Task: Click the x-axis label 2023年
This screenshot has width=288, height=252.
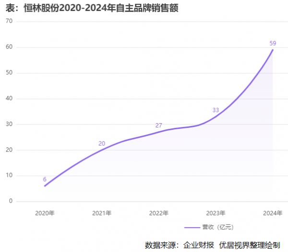Action: click(x=216, y=213)
